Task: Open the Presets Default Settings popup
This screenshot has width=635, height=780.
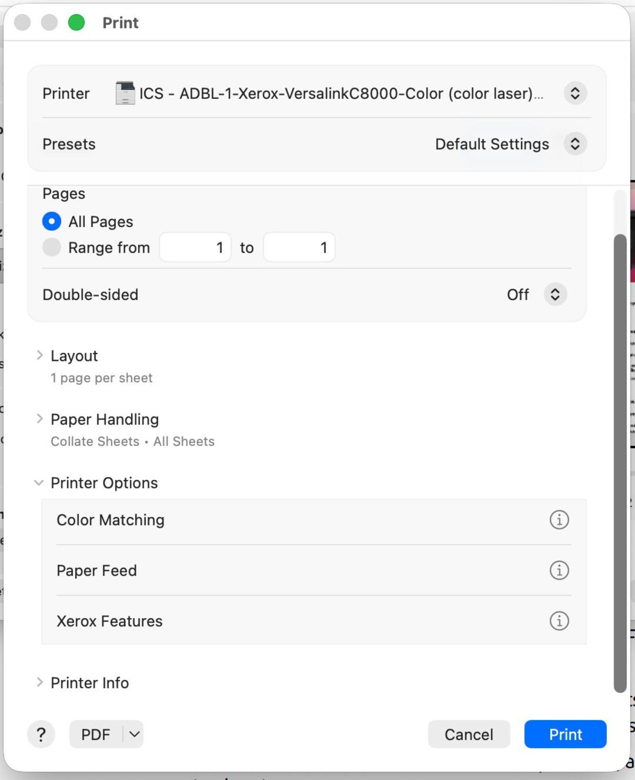Action: [575, 144]
